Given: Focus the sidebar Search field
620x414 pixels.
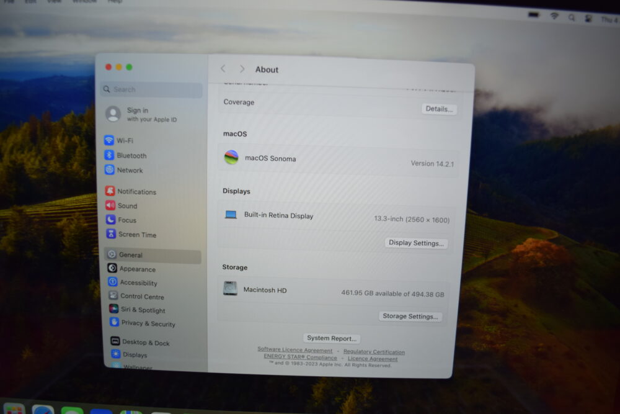Looking at the screenshot, I should click(152, 89).
